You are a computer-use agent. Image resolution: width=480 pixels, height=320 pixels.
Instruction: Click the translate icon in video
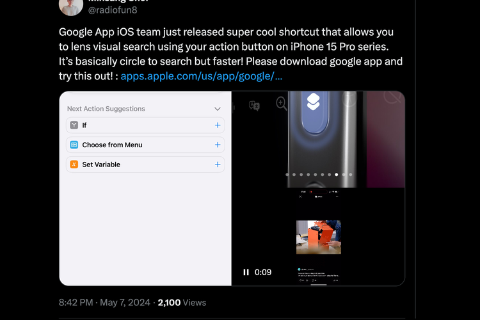click(254, 106)
